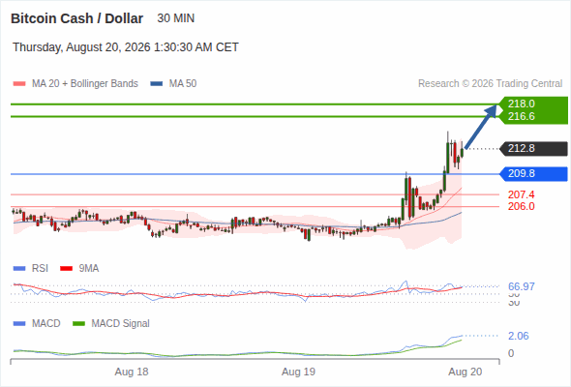Click the Aug 18 axis date
571x387 pixels.
tap(132, 372)
